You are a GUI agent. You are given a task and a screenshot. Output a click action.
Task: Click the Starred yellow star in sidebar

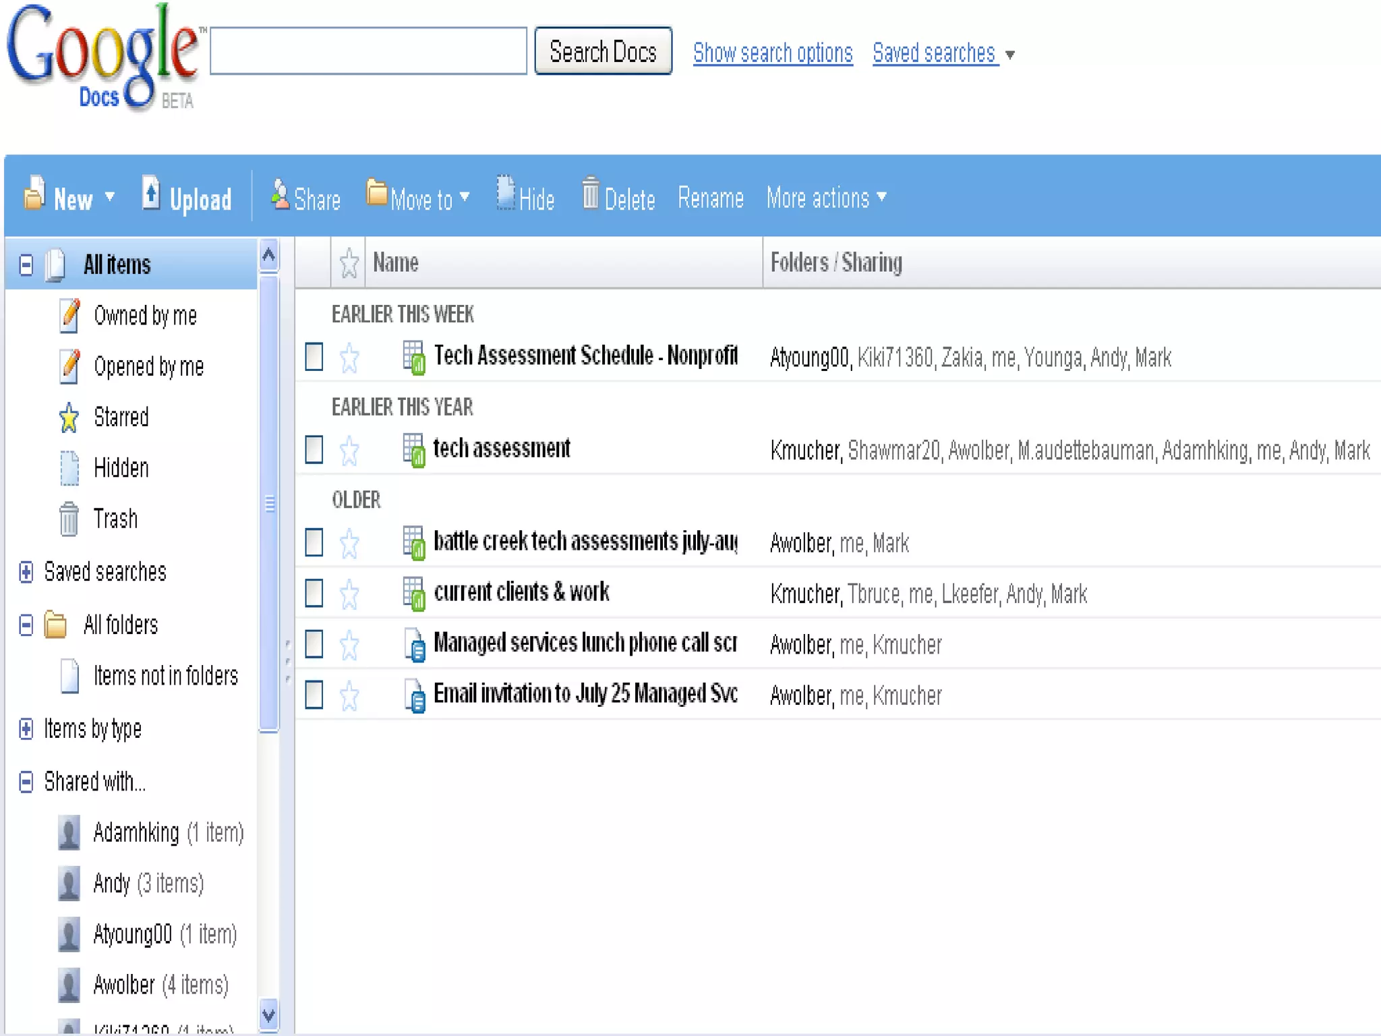[x=69, y=418]
